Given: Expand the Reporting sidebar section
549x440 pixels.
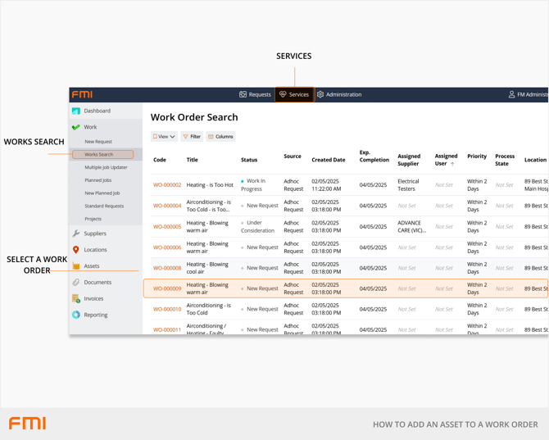Looking at the screenshot, I should (x=106, y=315).
